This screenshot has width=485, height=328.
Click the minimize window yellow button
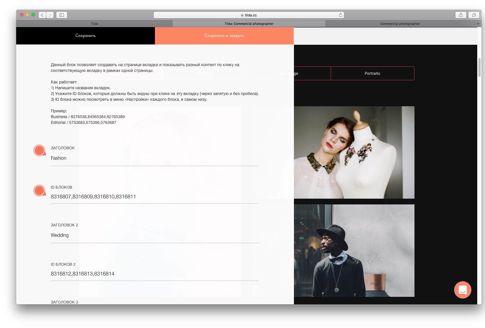(27, 15)
